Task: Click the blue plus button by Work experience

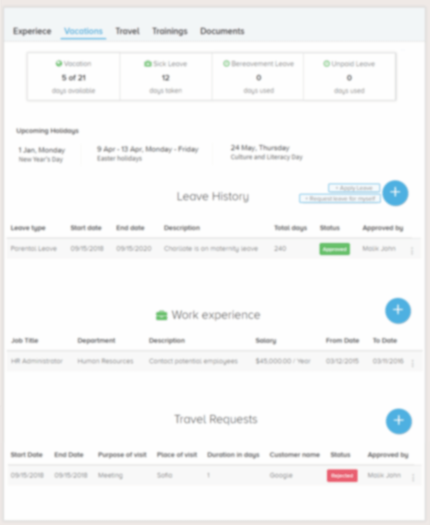Action: (x=398, y=310)
